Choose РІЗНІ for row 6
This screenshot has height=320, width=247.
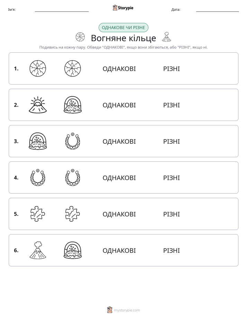coord(171,250)
